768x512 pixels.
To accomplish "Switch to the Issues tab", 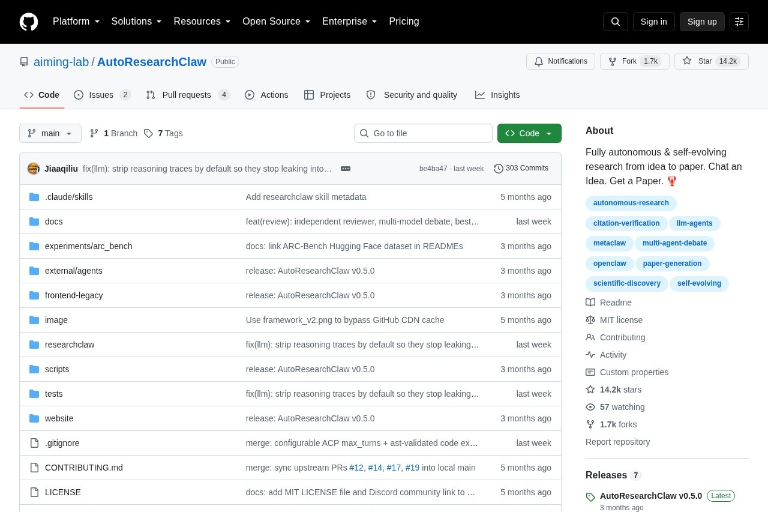I will [102, 95].
